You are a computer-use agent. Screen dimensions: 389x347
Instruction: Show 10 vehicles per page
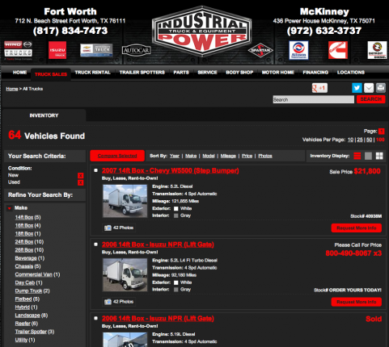point(350,140)
